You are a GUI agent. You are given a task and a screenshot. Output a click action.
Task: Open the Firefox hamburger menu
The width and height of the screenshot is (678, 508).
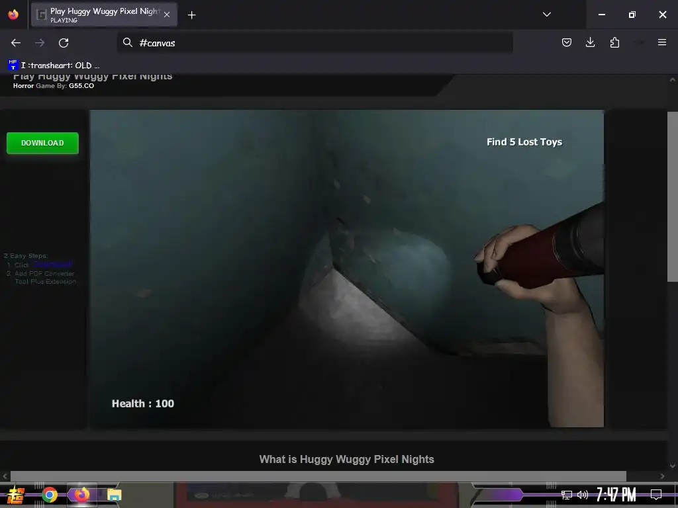[x=662, y=42]
